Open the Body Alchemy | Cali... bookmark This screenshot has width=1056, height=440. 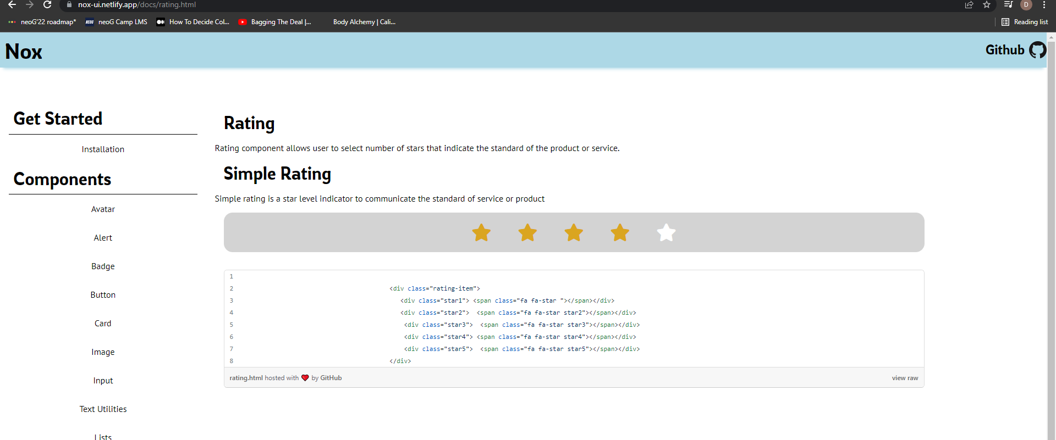click(364, 22)
